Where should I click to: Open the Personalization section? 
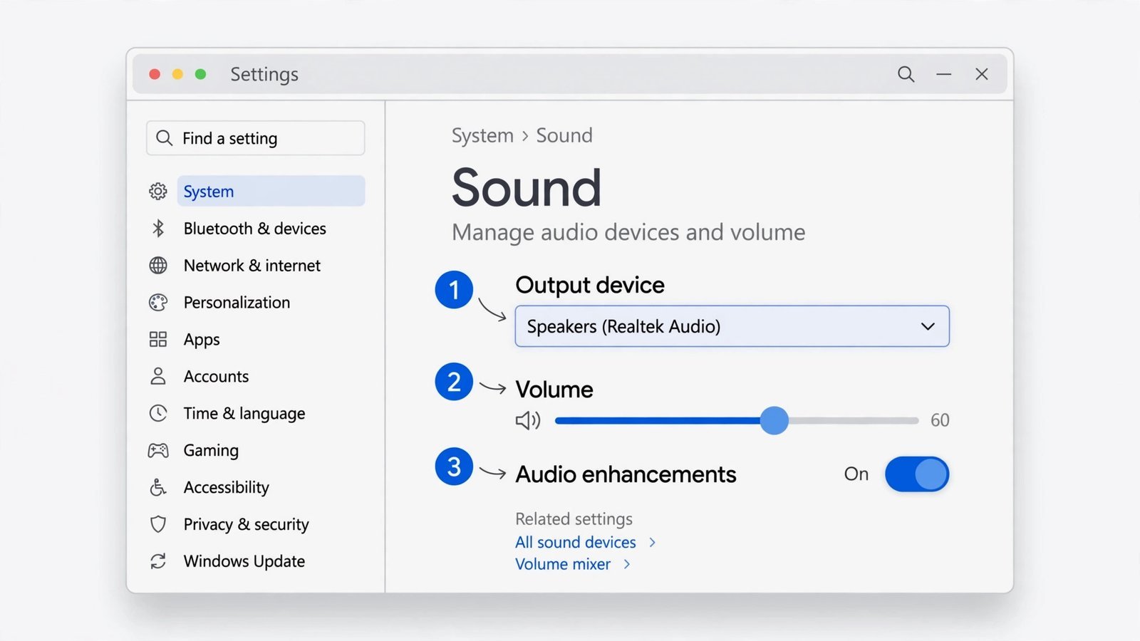click(x=237, y=302)
